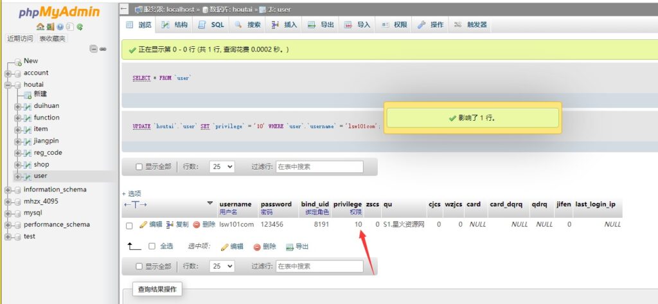
Task: Open the 导出 tab in top menu
Action: coord(321,25)
